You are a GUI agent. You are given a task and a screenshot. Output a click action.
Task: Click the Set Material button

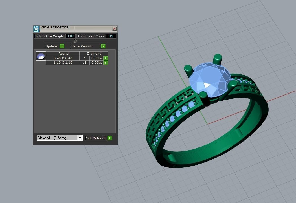[x=96, y=138]
